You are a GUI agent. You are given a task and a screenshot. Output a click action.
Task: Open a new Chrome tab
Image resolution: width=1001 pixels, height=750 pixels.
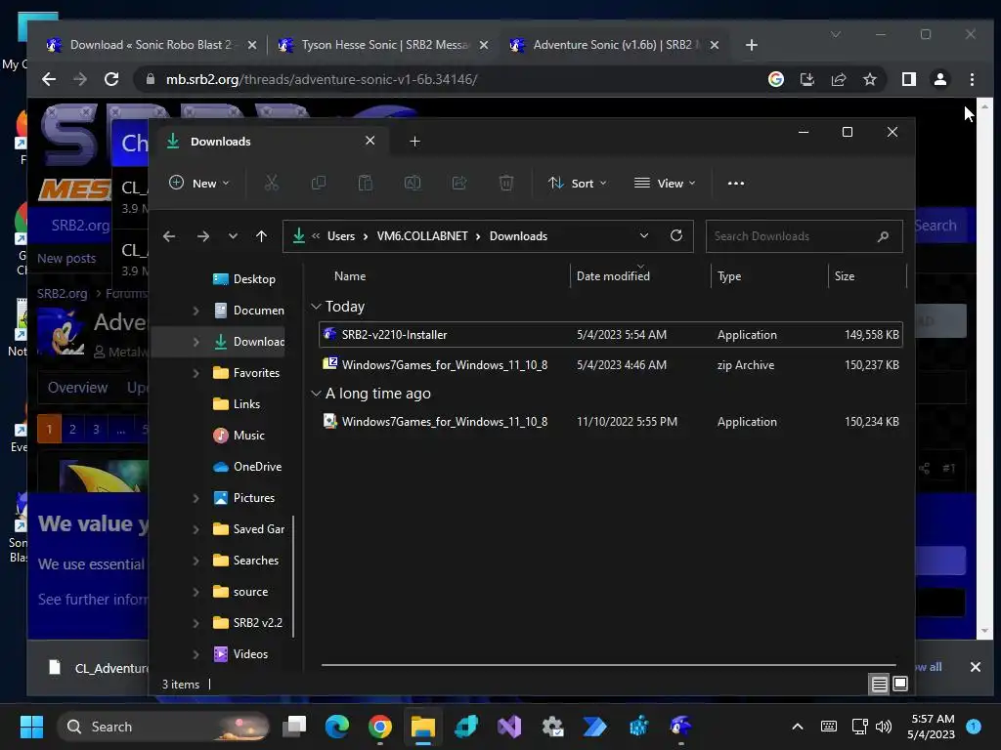(x=752, y=45)
